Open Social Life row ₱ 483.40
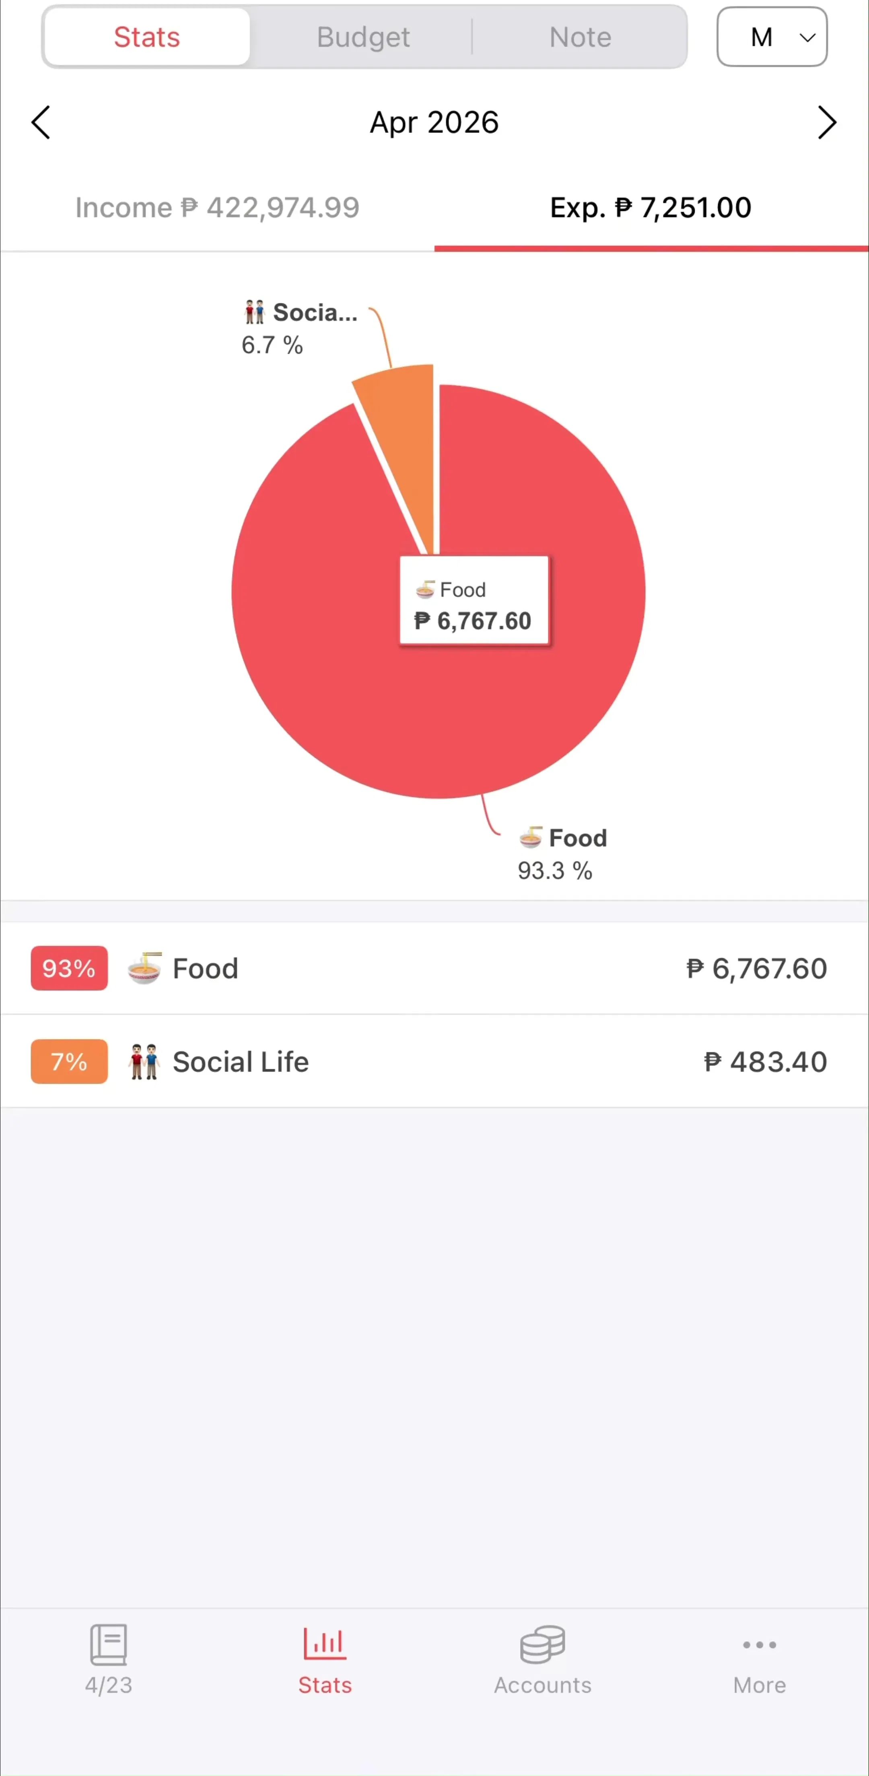 coord(434,1061)
